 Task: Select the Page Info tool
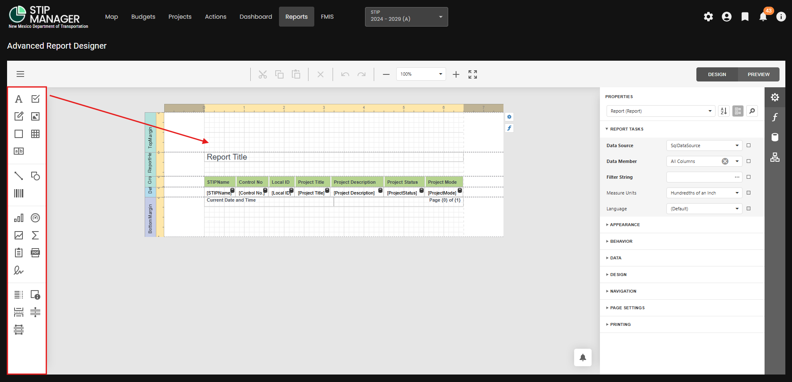(35, 295)
